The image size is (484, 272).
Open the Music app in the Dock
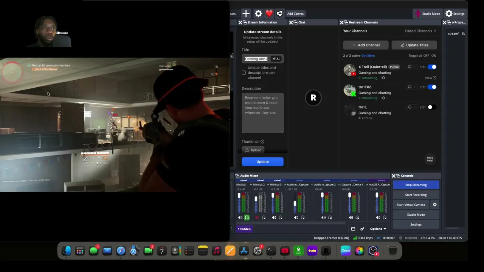pos(216,250)
